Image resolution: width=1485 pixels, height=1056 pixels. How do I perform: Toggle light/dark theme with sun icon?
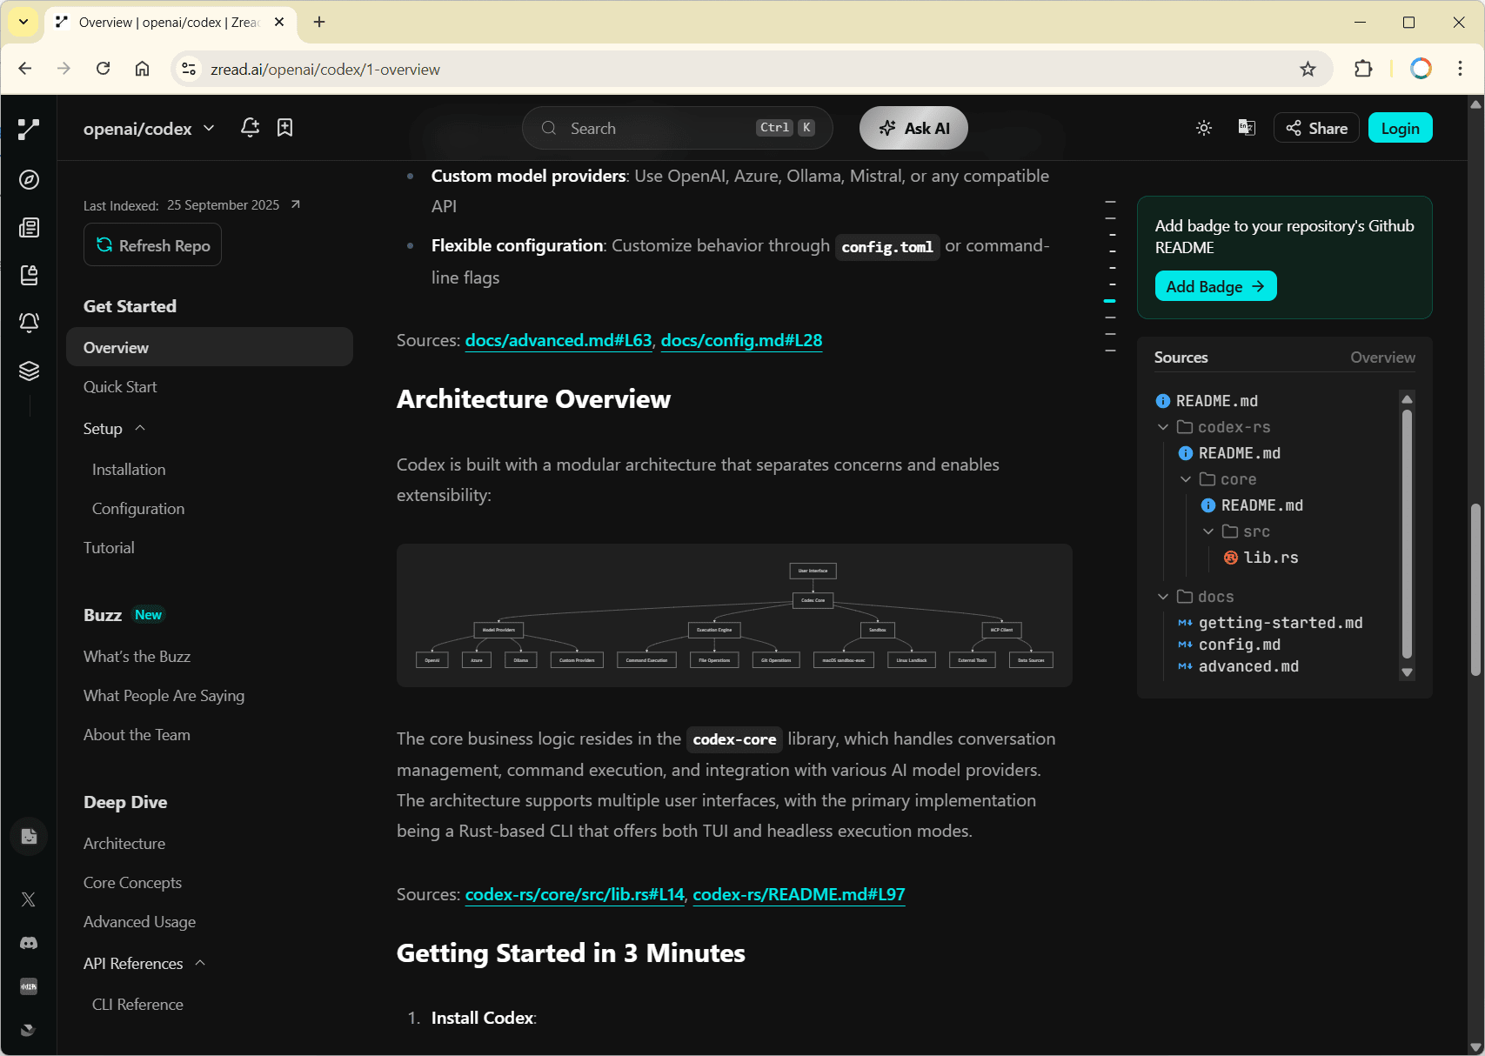(1204, 128)
